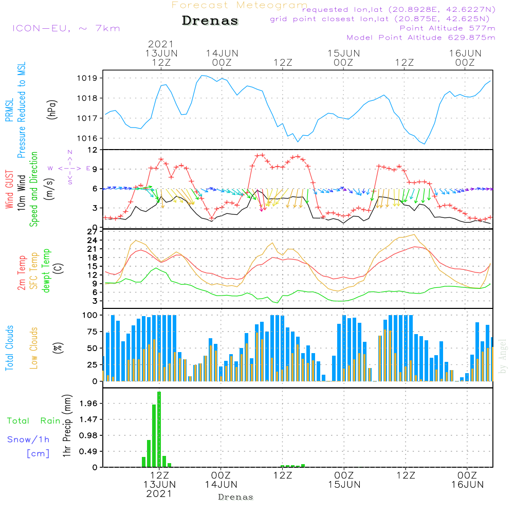This screenshot has width=514, height=514.
Task: Click the '(%)' cloud unit label
Action: 58,348
